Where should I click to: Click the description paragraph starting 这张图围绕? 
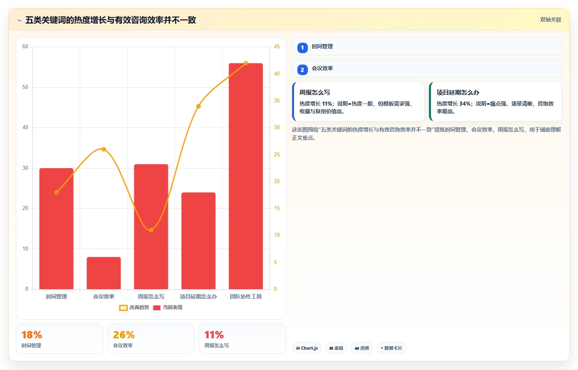(x=426, y=134)
